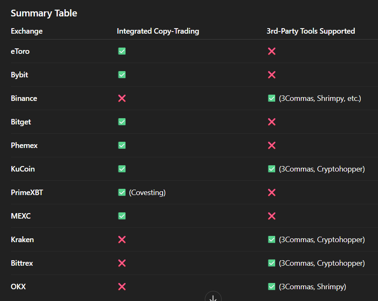
Task: Click the 3rd-Party Tools Supported header
Action: (x=311, y=31)
